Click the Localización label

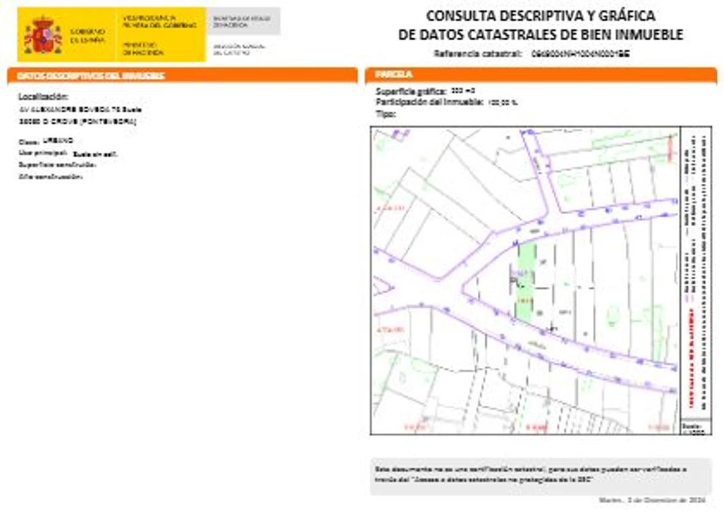tap(43, 97)
